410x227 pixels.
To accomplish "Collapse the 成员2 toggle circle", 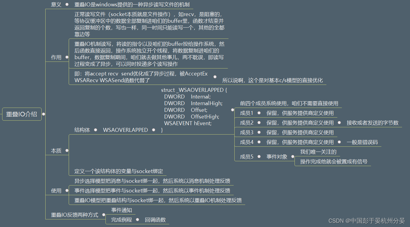I will (259, 123).
